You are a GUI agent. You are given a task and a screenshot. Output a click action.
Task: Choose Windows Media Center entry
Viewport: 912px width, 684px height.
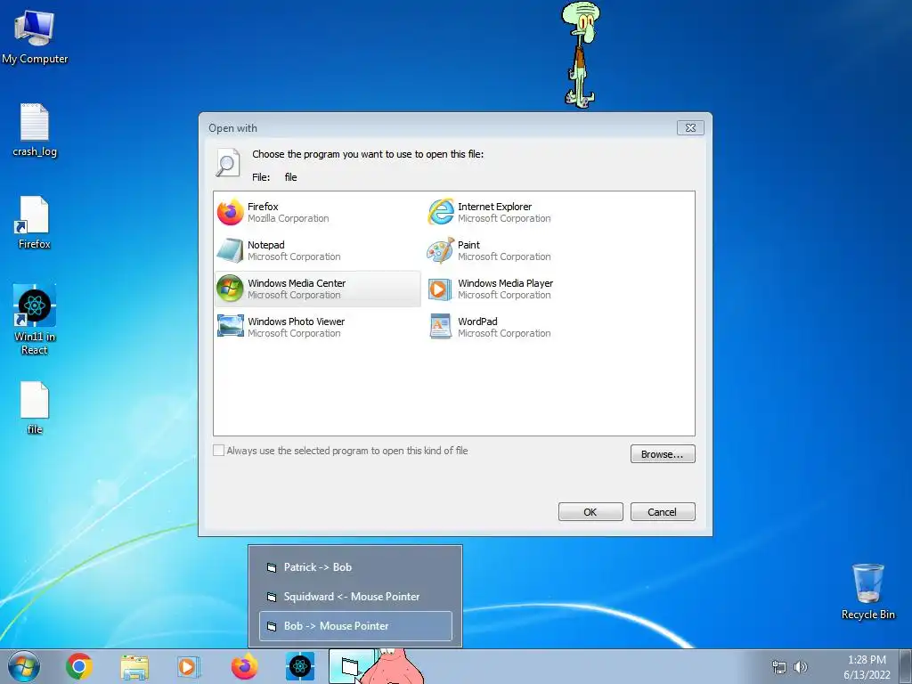coord(318,289)
